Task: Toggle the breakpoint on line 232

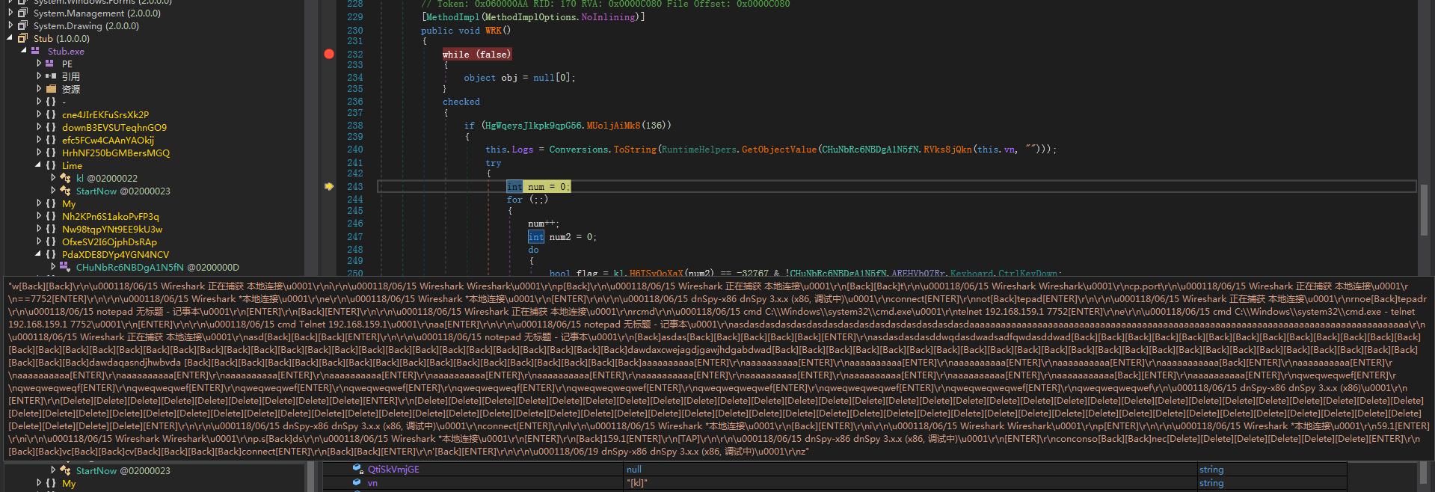Action: [329, 54]
